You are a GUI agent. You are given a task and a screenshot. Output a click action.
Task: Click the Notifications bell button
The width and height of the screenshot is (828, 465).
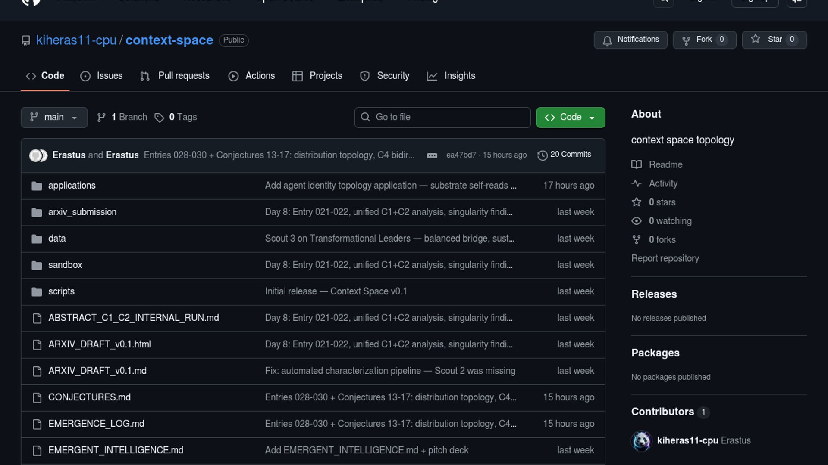(x=630, y=40)
